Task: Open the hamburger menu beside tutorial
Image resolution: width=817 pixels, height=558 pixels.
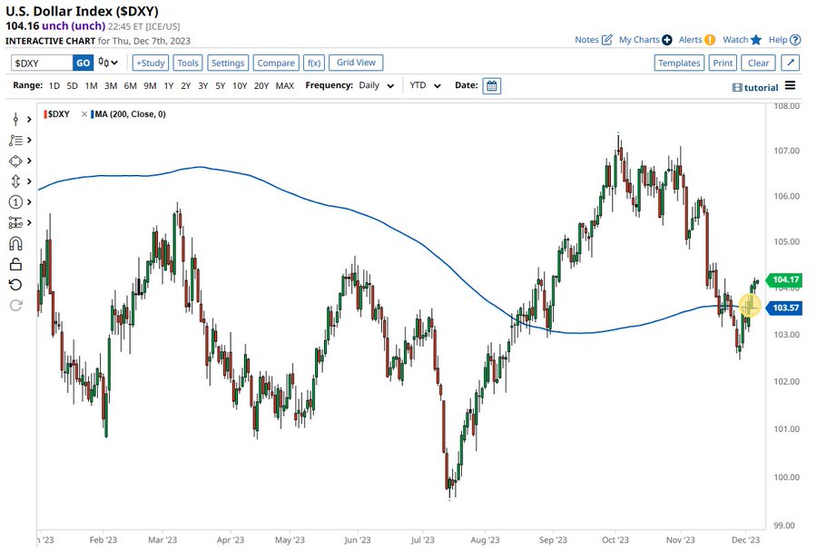Action: click(790, 86)
